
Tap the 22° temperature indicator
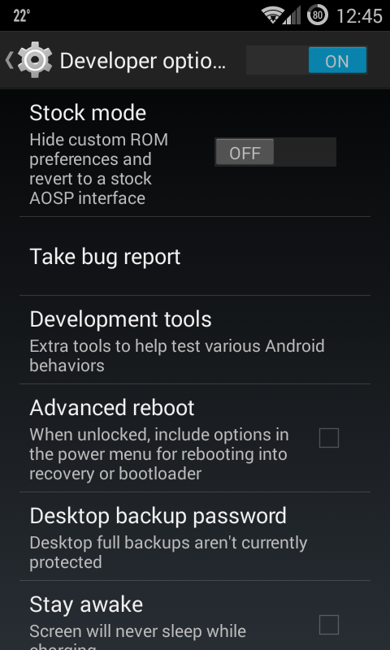[x=22, y=15]
